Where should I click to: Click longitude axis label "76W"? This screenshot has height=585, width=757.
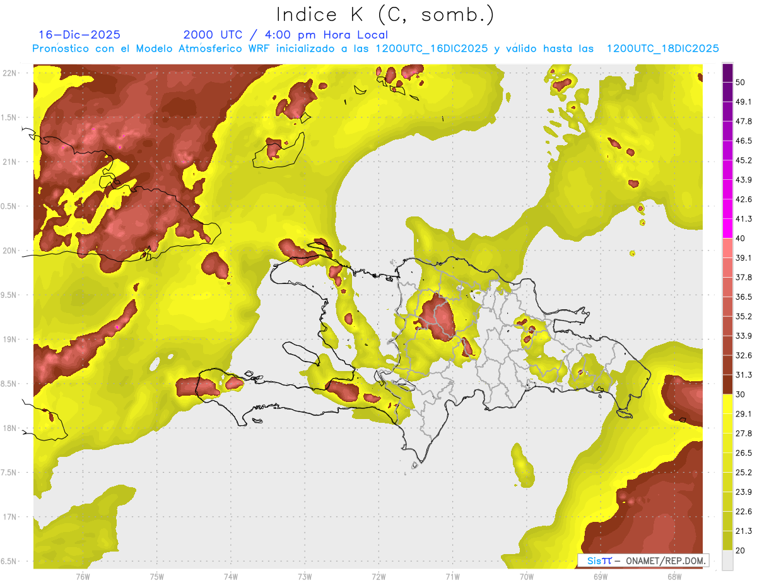click(x=83, y=576)
